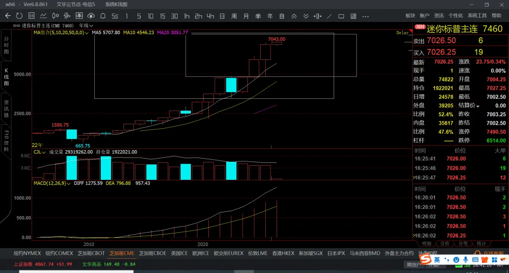This screenshot has height=273, width=509.
Task: Switch to the 1h timeframe
Action: coord(187,16)
